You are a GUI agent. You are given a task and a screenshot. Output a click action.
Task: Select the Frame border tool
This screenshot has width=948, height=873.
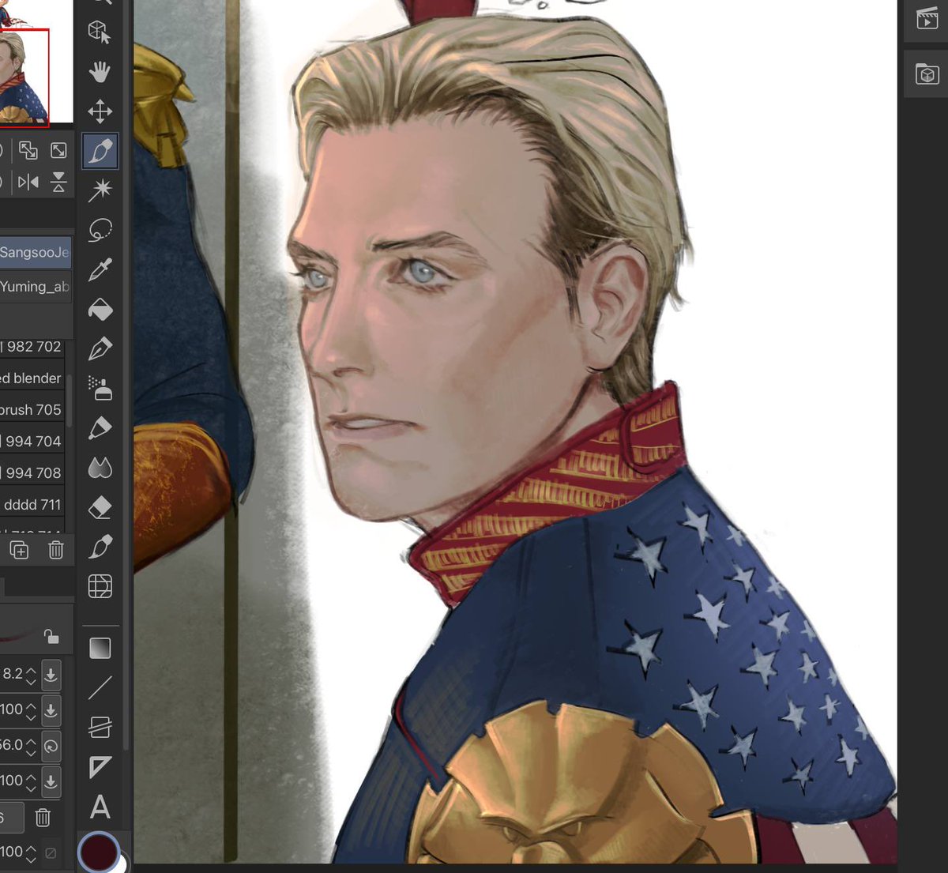[100, 727]
